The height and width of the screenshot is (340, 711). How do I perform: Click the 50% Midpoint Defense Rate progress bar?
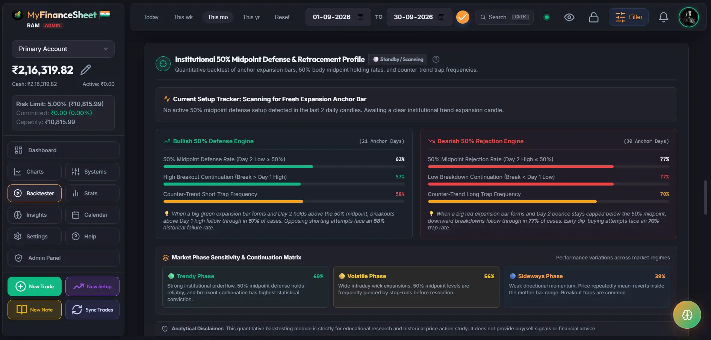click(x=284, y=166)
